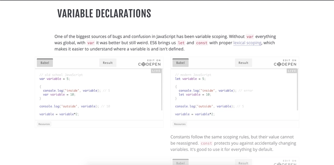The image size is (334, 165).
Task: Click the 'var variable = 5;' code line
Action: [x=55, y=79]
